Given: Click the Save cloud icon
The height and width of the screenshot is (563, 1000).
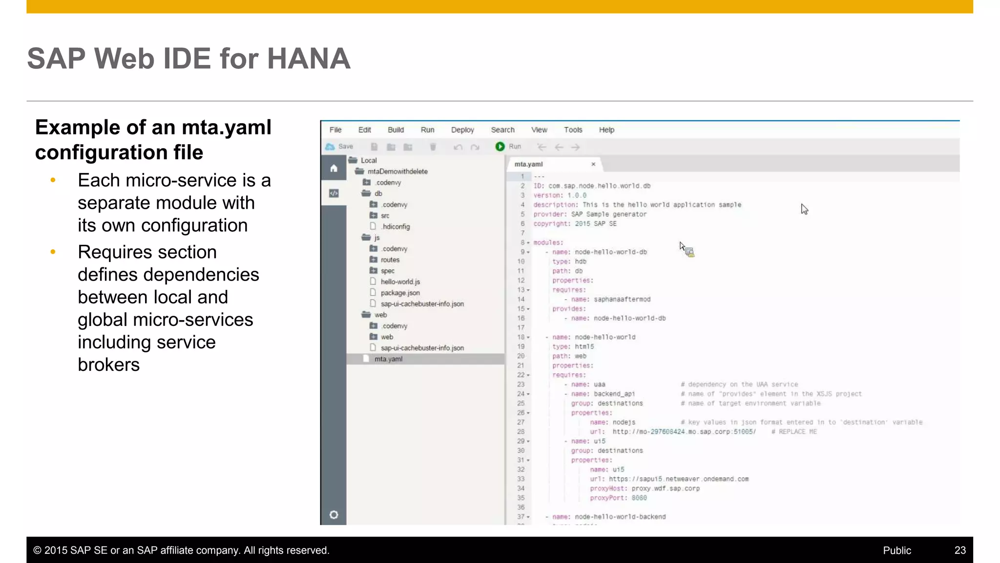Looking at the screenshot, I should tap(331, 147).
